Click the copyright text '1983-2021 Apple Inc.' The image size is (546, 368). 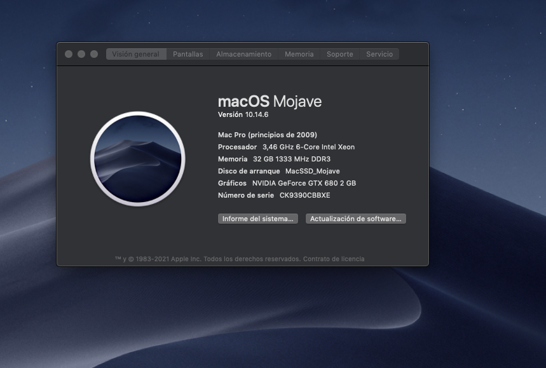click(x=168, y=259)
